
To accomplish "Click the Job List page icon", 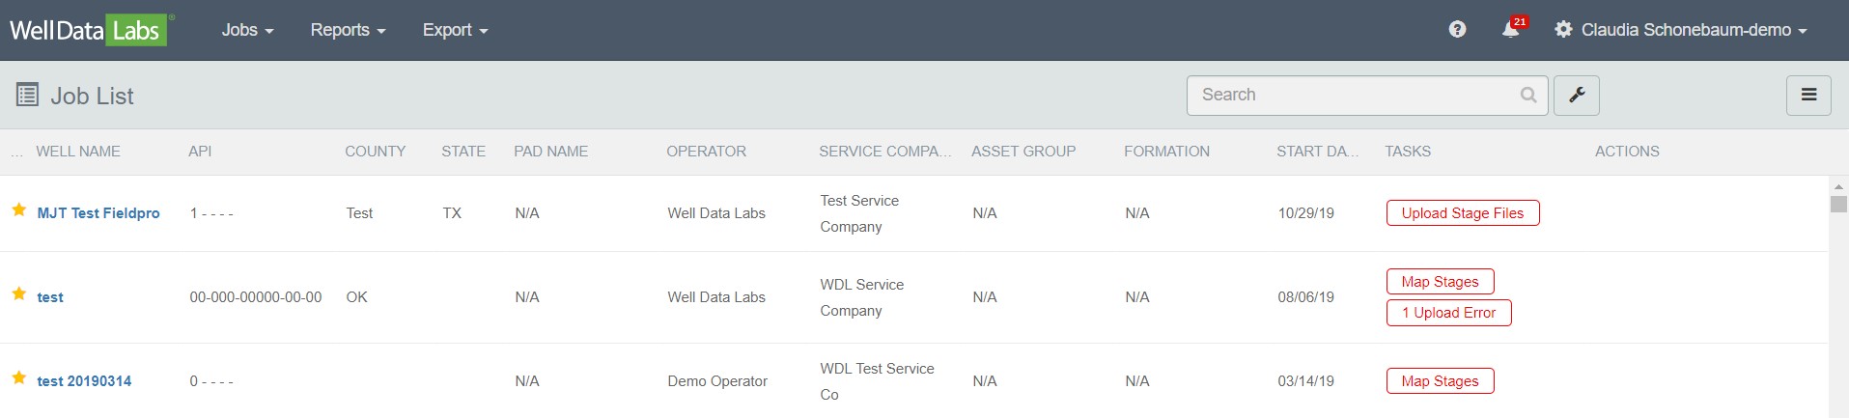I will [x=27, y=95].
